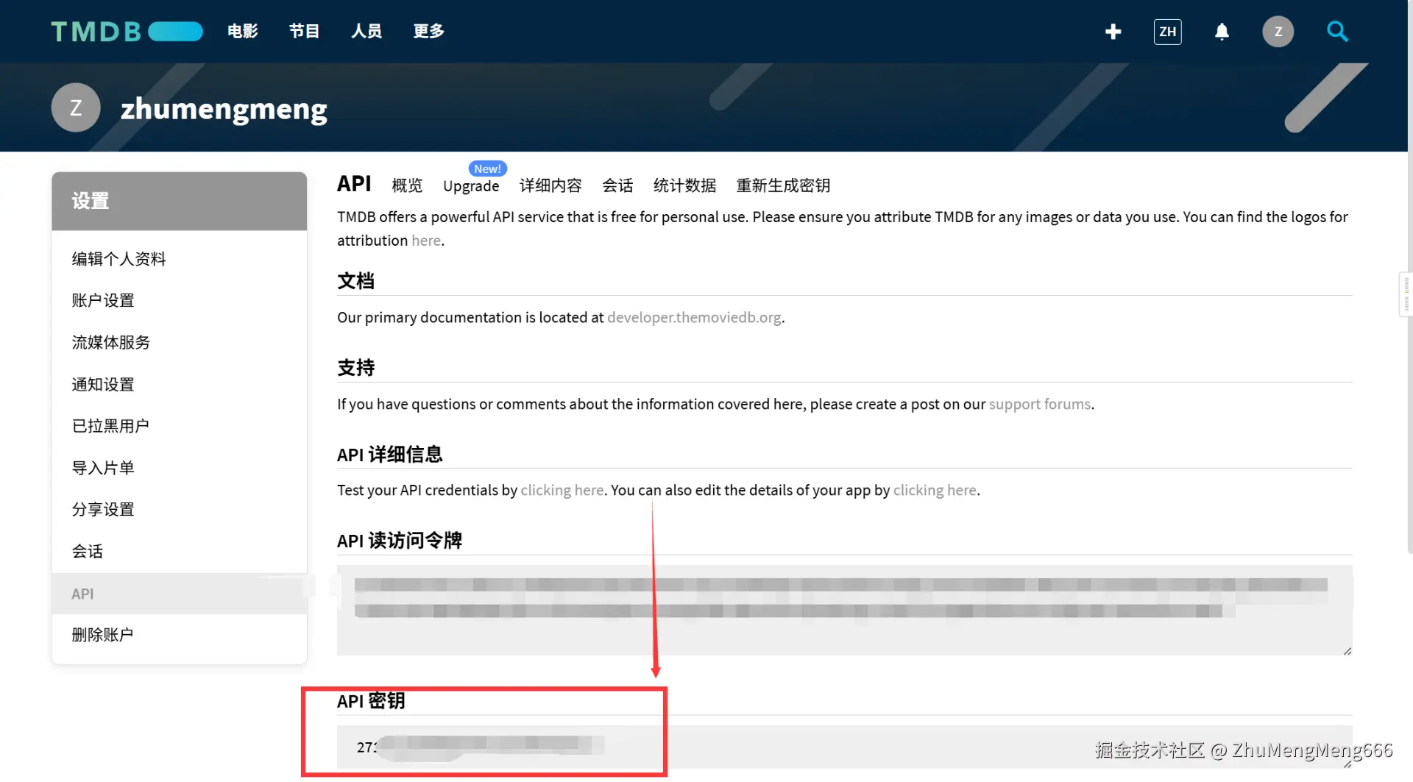Click 'clicking here' to edit app details

[935, 490]
